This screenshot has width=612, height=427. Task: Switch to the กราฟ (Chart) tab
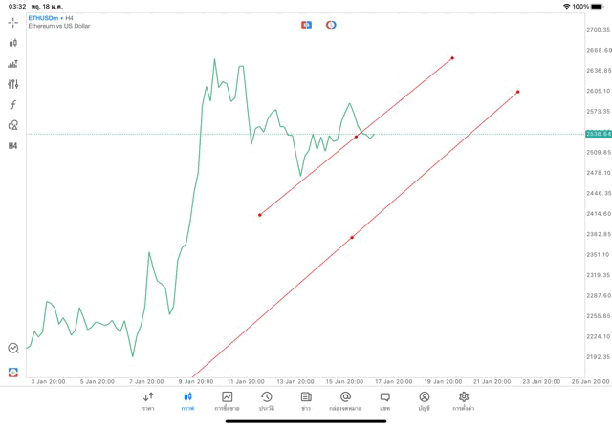(187, 401)
